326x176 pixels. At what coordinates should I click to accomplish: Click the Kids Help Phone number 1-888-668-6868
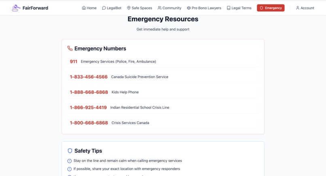(89, 92)
